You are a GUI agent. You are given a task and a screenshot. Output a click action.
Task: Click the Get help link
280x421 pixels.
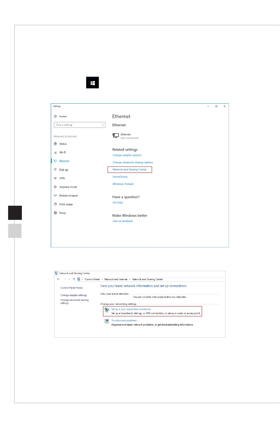coord(118,203)
